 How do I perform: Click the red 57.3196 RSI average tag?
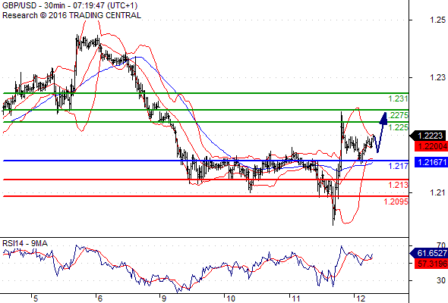tap(431, 264)
